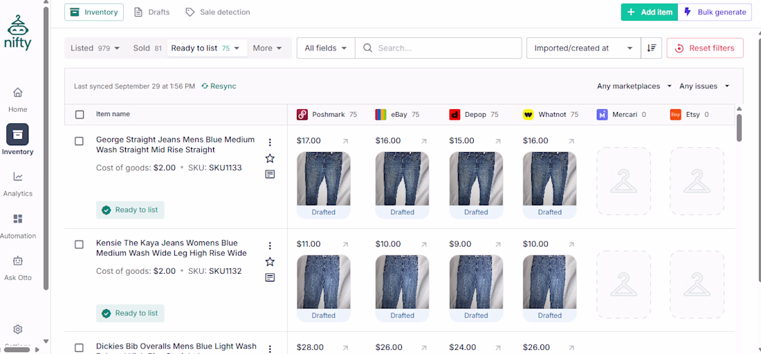Image resolution: width=761 pixels, height=354 pixels.
Task: Click the Depop marketplace column icon
Action: pyautogui.click(x=455, y=115)
